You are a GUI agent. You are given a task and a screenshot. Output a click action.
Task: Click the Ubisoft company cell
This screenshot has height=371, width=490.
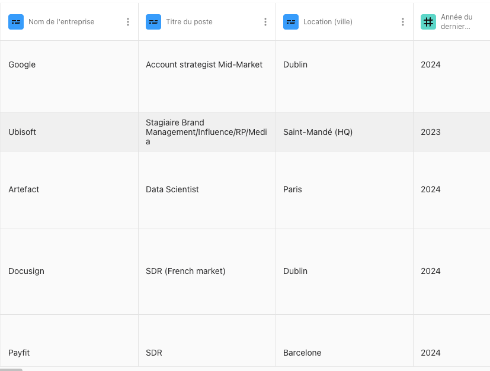click(x=23, y=132)
